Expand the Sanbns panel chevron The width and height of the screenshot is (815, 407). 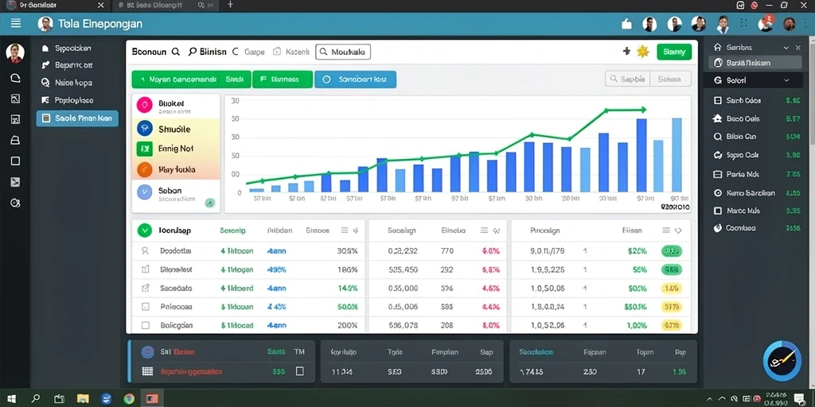(x=786, y=47)
